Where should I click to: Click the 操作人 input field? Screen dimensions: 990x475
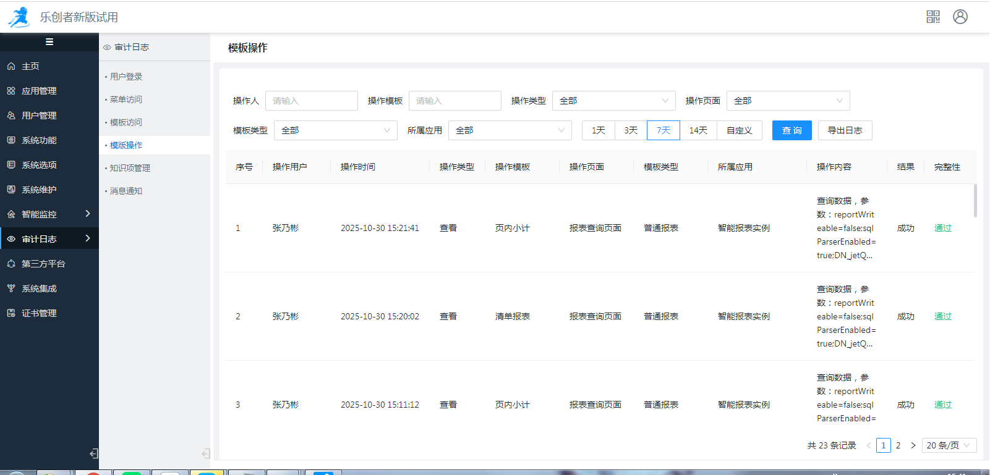pos(311,101)
